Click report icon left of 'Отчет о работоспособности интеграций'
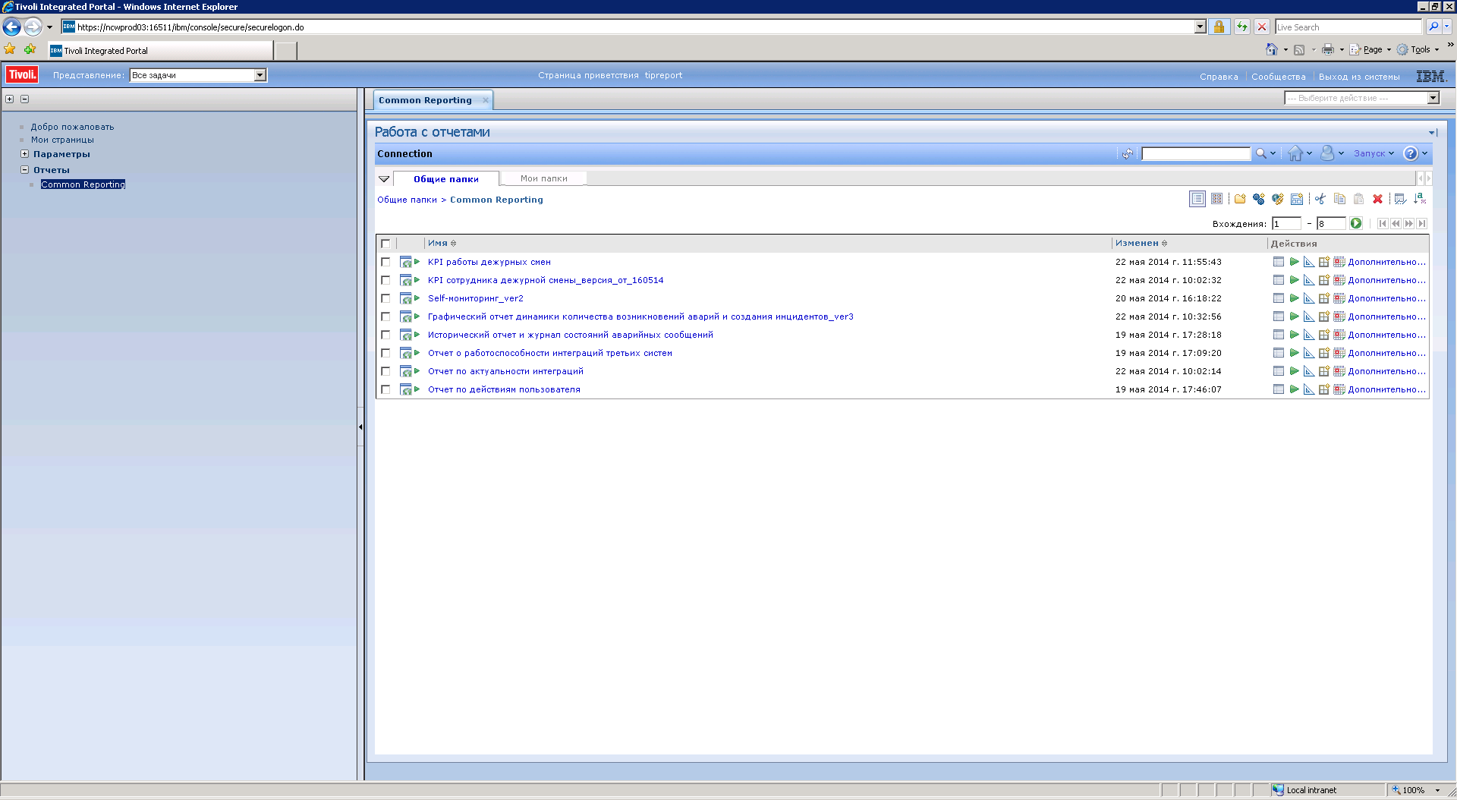 pyautogui.click(x=406, y=353)
